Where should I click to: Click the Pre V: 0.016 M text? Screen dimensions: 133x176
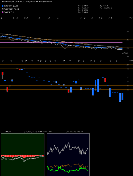pos(106,8)
